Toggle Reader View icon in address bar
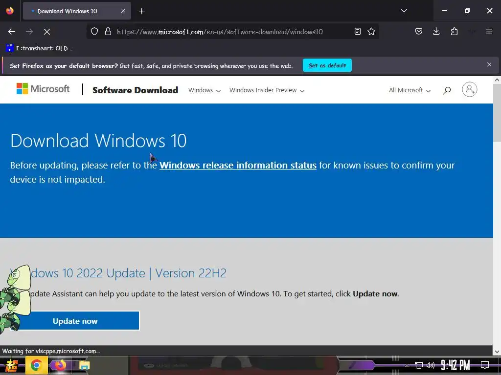Viewport: 501px width, 375px height. click(x=358, y=31)
